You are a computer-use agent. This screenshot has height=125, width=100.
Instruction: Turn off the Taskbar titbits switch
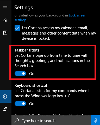20,73
